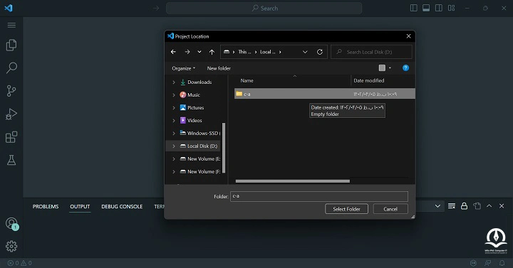
Task: Open the Accounts menu icon
Action: pyautogui.click(x=12, y=224)
